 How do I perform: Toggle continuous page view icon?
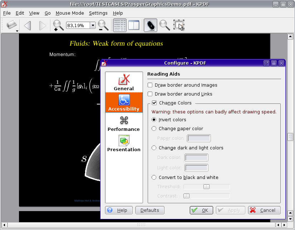click(x=120, y=25)
